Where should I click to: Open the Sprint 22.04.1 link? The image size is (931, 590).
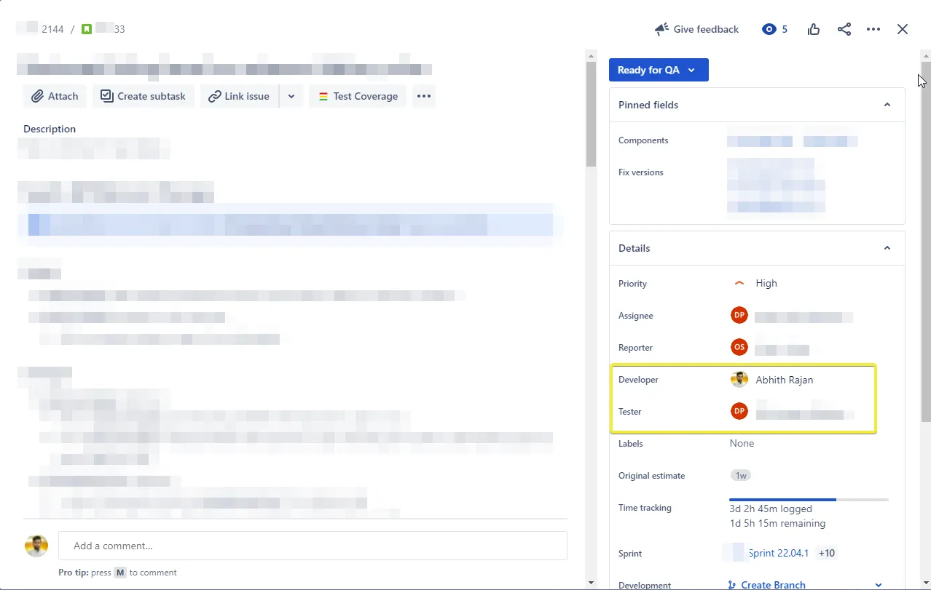(x=779, y=553)
